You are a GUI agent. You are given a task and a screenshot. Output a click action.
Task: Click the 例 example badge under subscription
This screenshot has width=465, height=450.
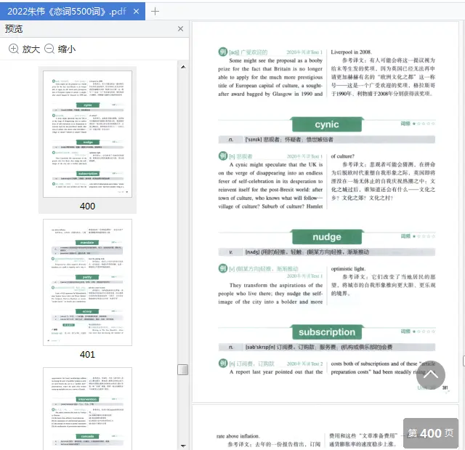(x=223, y=363)
